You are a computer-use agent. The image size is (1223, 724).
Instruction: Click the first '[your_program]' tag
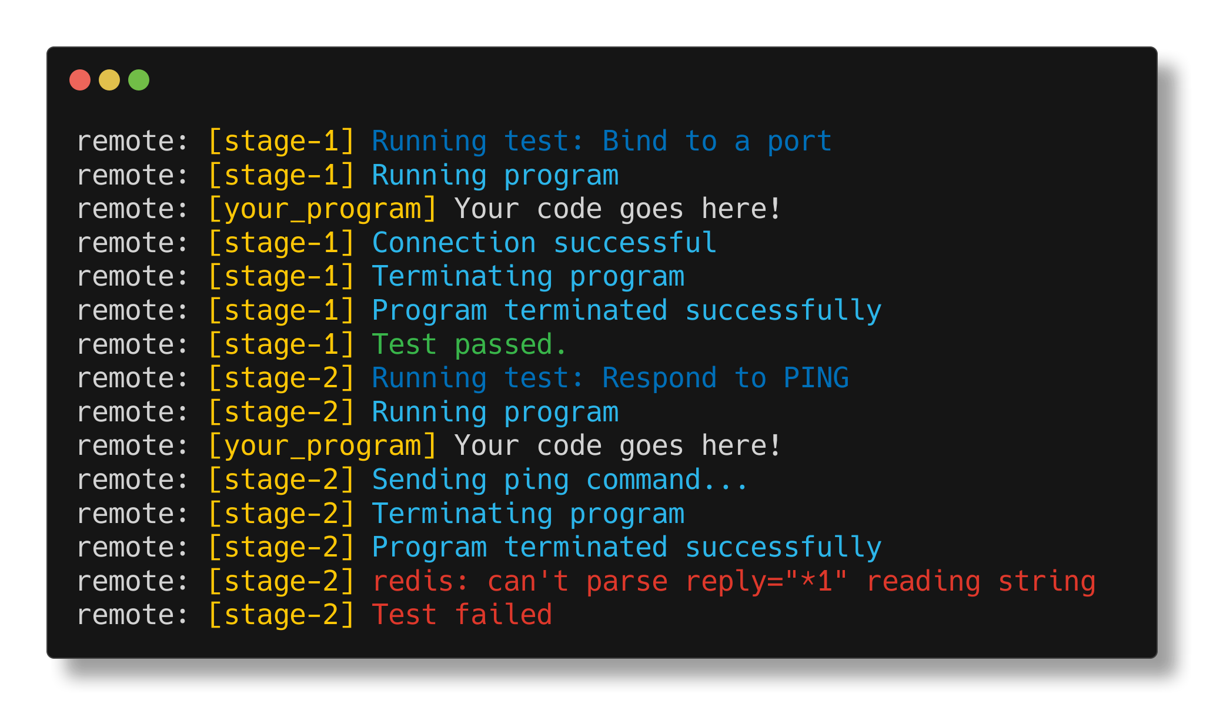click(x=323, y=210)
